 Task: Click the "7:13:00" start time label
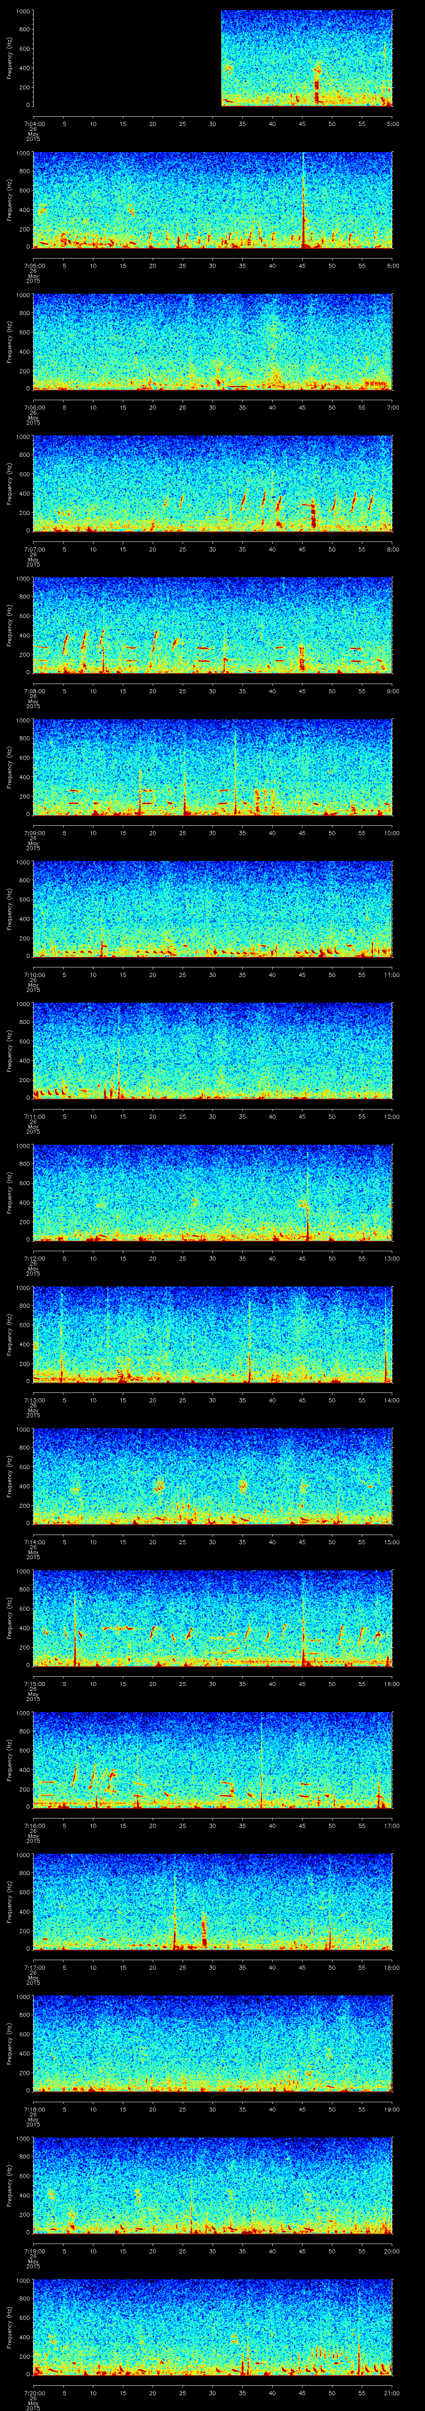point(34,1400)
